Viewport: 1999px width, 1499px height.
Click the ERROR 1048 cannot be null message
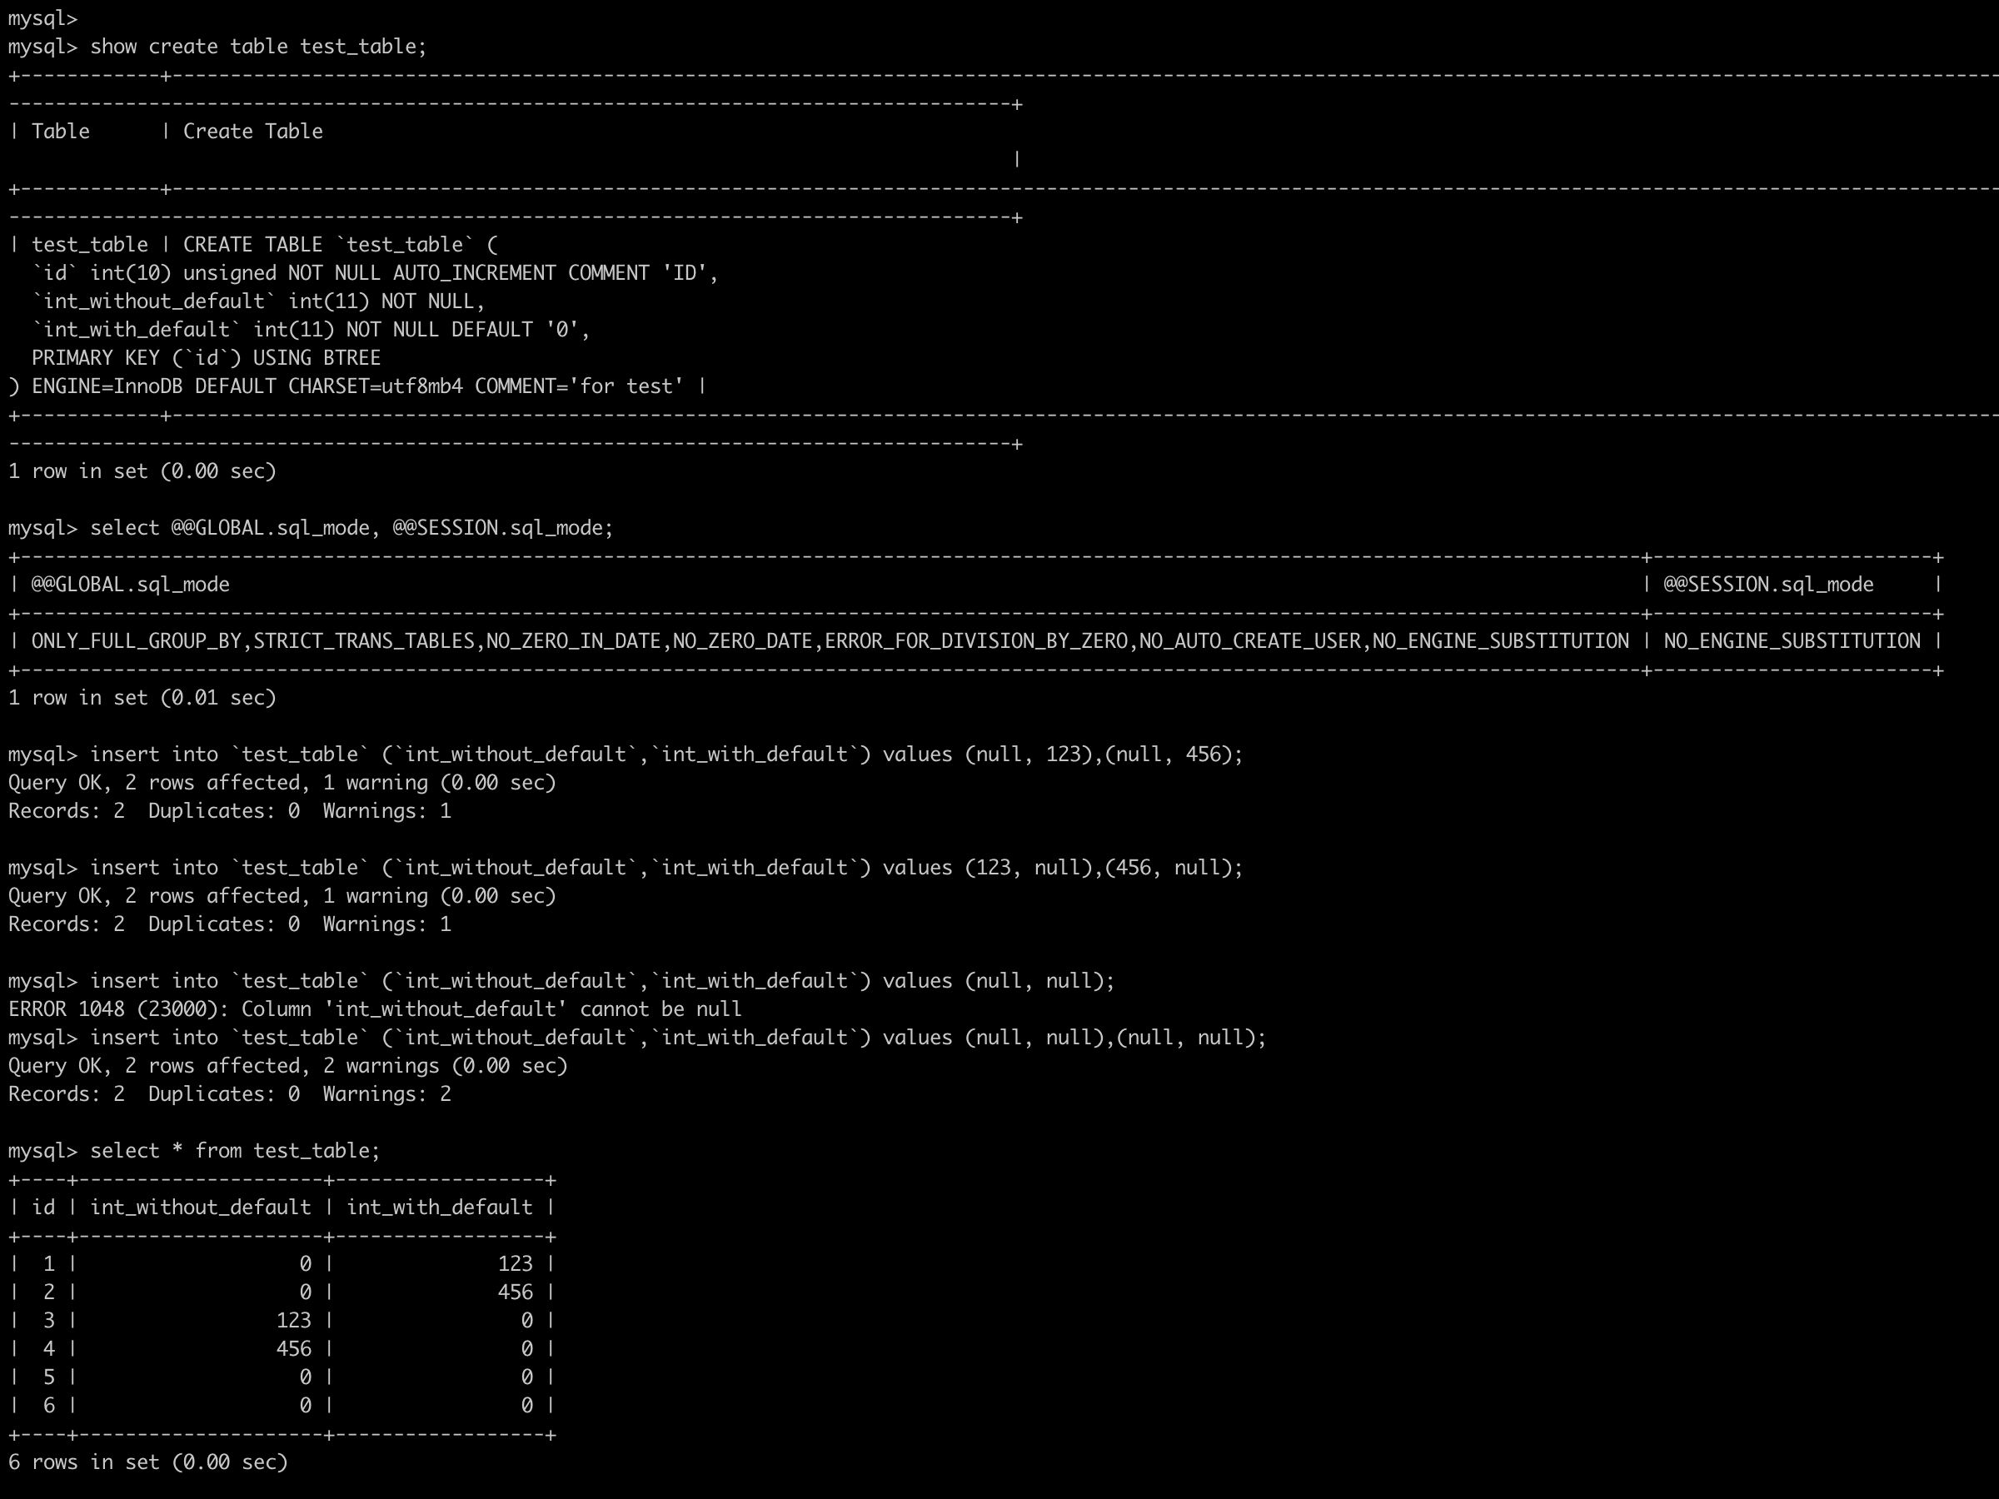coord(374,1010)
